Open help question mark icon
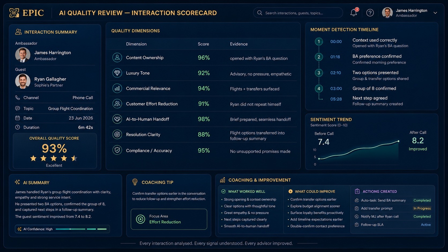The height and width of the screenshot is (252, 448). pyautogui.click(x=370, y=13)
